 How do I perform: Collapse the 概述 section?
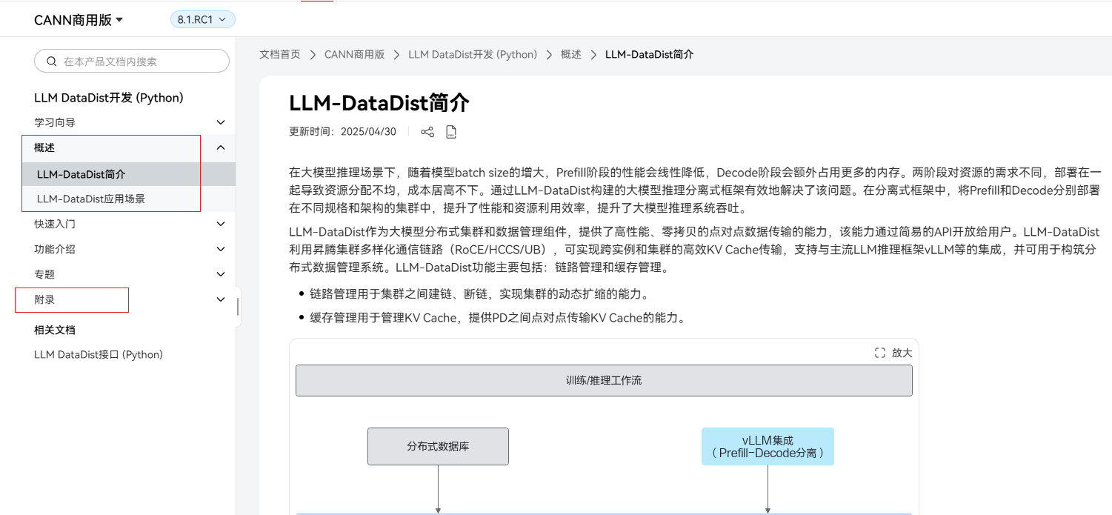tap(221, 147)
